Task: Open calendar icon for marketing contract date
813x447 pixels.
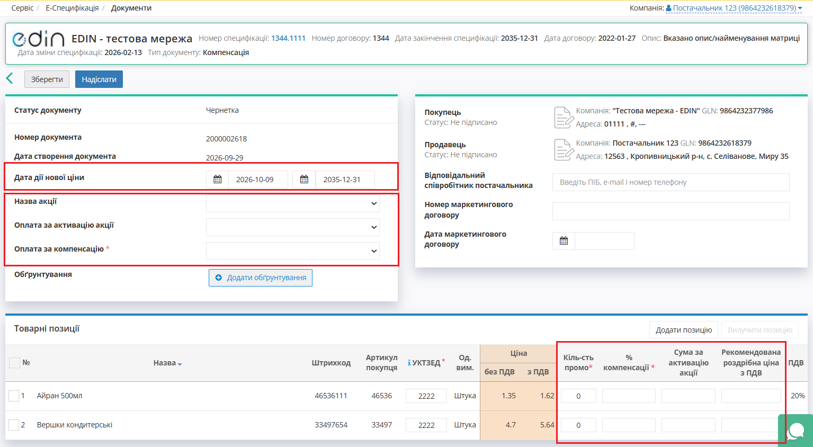Action: 564,241
